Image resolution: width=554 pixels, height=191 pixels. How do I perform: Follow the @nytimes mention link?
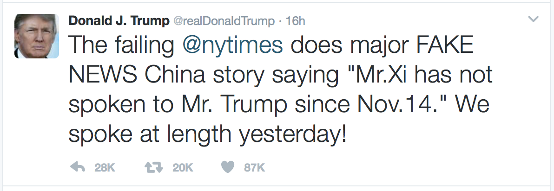232,45
